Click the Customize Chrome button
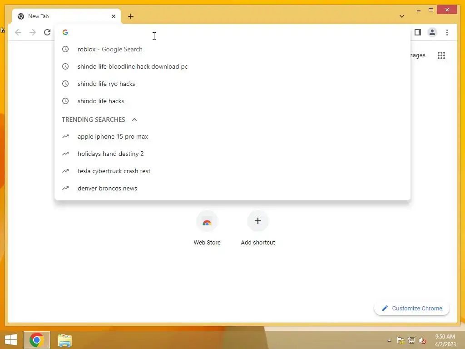The height and width of the screenshot is (349, 465). [411, 309]
